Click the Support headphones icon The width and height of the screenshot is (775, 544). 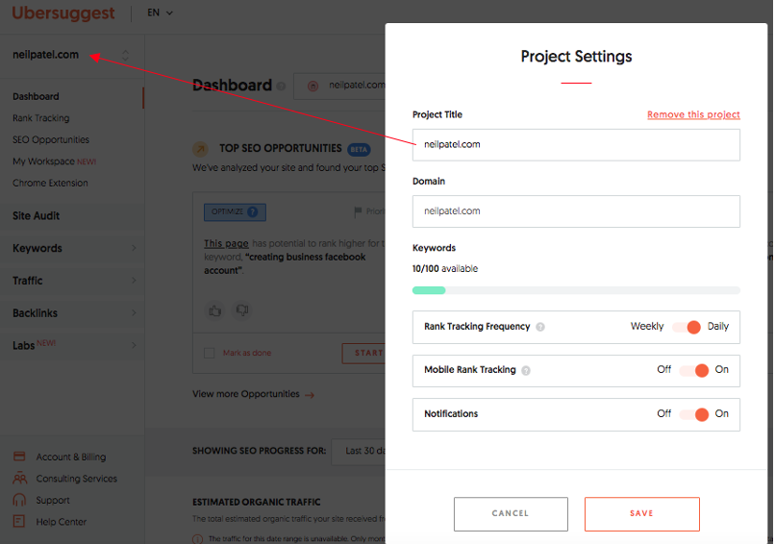coord(19,500)
